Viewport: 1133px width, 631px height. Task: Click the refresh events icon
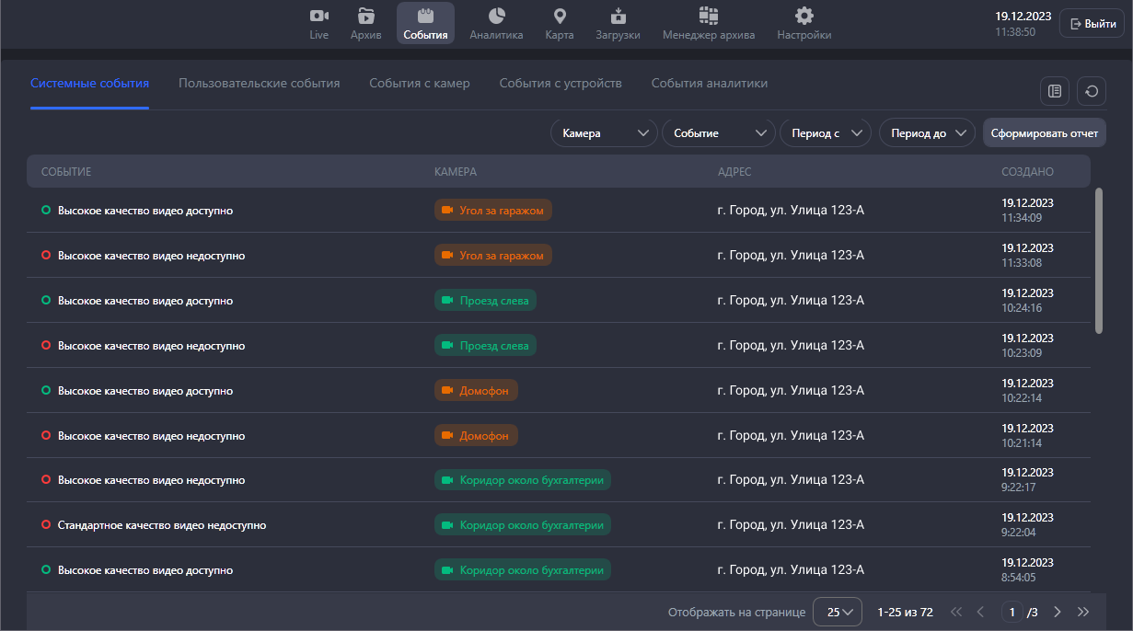click(1092, 91)
